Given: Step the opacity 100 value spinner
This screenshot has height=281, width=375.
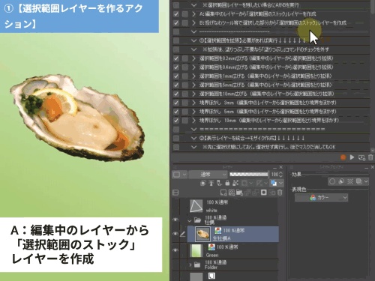Looking at the screenshot, I should 280,175.
